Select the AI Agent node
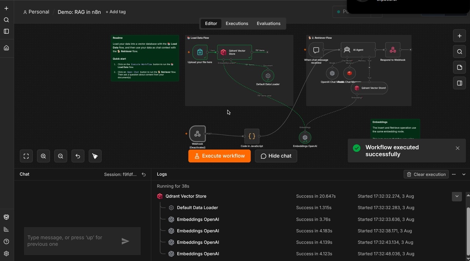This screenshot has width=470, height=261. point(358,50)
